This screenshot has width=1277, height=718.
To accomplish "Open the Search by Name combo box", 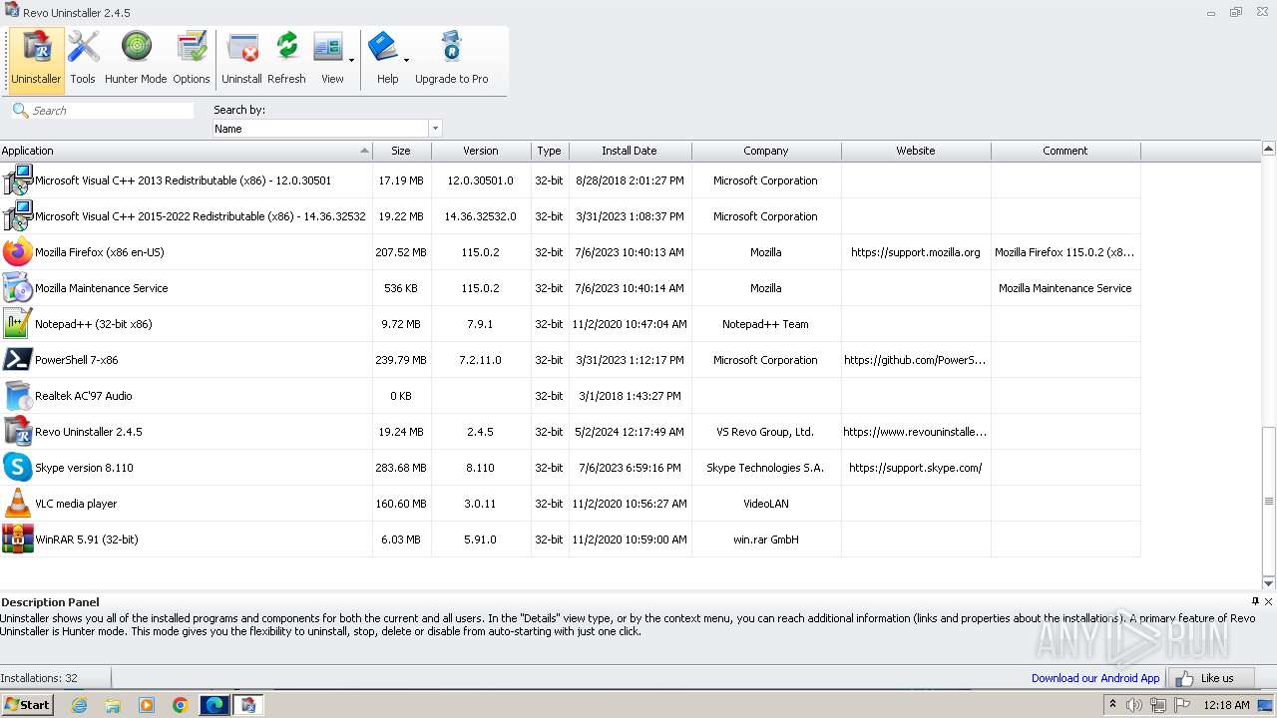I will coord(327,129).
